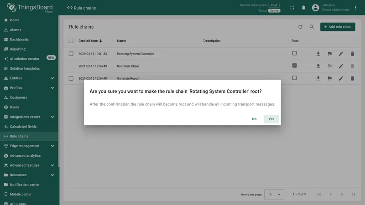365x205 pixels.
Task: Go to last page of results
Action: [x=353, y=195]
